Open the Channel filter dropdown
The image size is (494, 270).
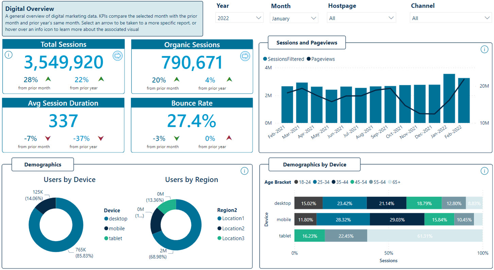pos(450,18)
